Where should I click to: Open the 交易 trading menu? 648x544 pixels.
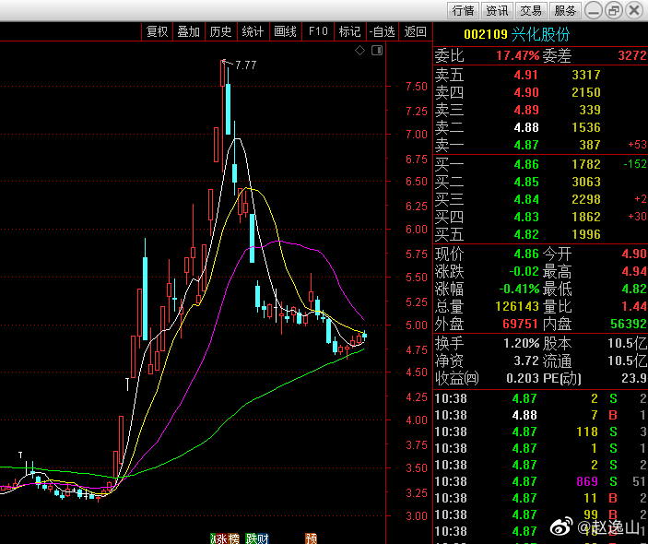pos(531,10)
